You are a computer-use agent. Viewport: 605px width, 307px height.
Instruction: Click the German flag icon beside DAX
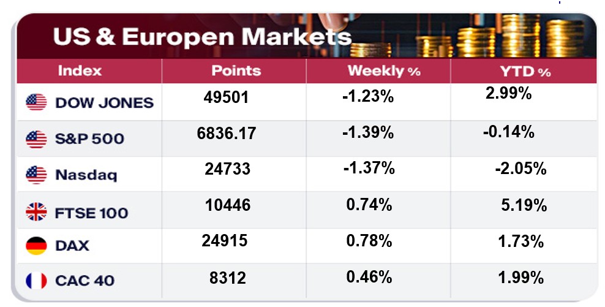pos(36,246)
